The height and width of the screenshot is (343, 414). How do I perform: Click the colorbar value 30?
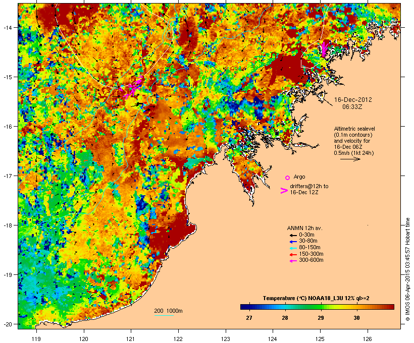coord(357,318)
